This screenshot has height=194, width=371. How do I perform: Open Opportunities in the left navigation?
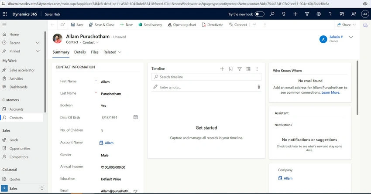click(x=20, y=148)
